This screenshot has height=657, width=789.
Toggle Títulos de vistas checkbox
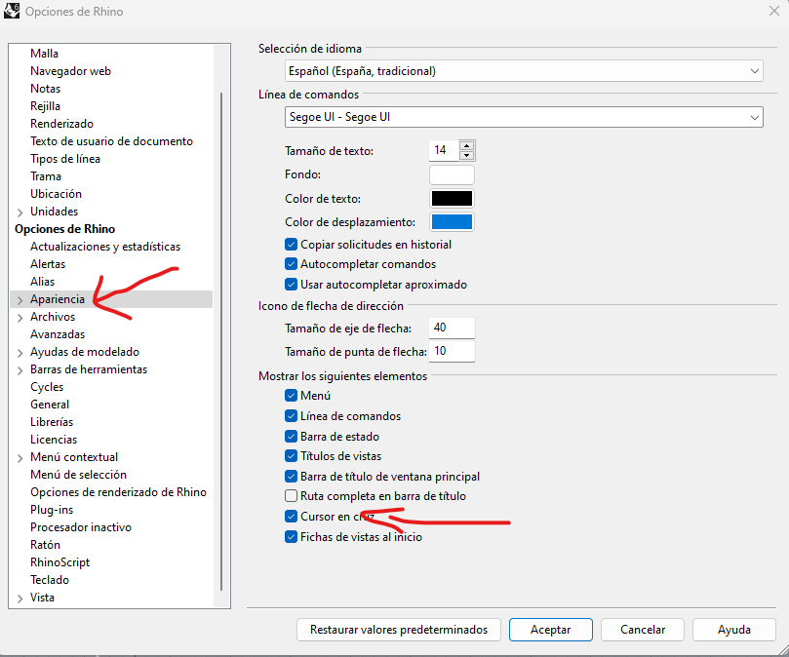pyautogui.click(x=291, y=456)
